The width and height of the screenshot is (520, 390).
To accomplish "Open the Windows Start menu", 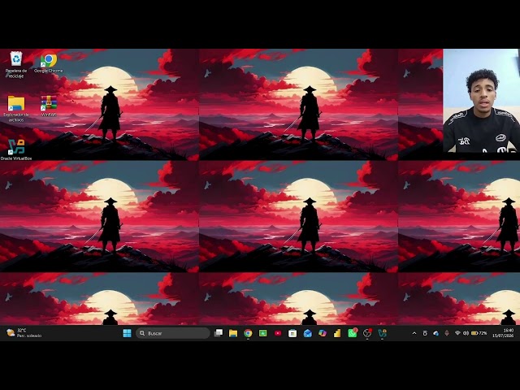I will (127, 333).
